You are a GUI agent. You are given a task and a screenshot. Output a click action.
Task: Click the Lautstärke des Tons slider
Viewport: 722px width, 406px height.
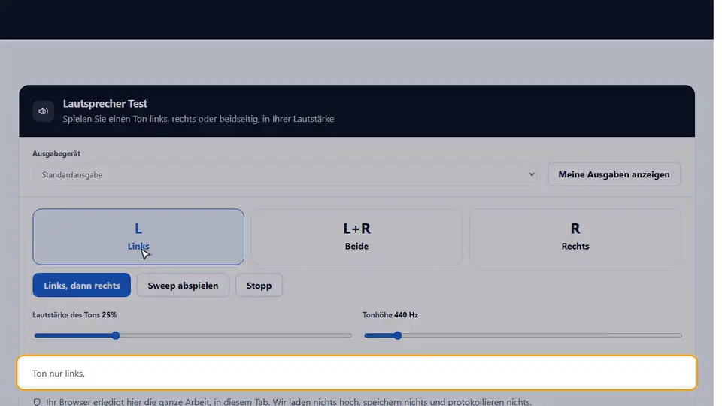(193, 335)
